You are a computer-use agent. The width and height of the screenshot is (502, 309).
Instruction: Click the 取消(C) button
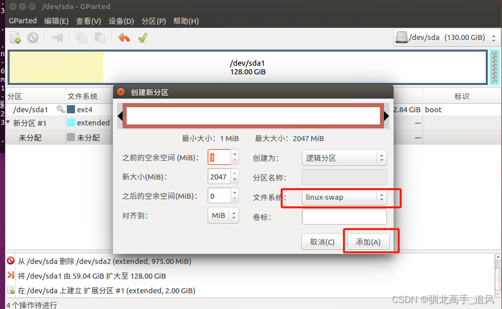[322, 242]
